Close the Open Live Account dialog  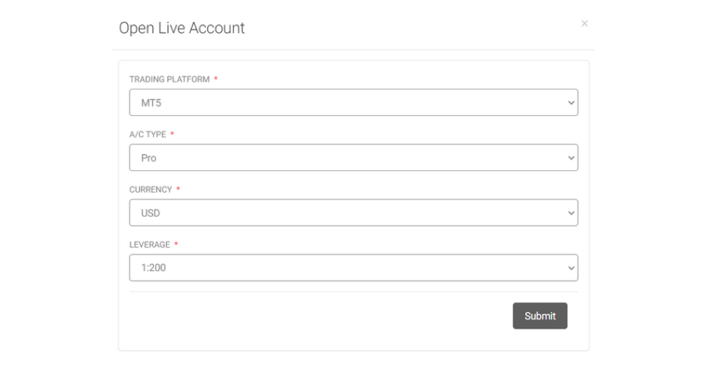[584, 23]
